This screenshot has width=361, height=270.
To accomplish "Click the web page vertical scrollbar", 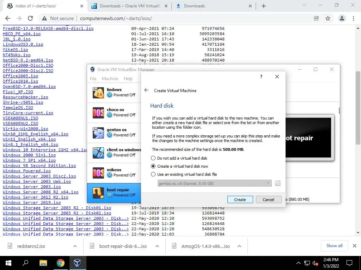I will click(358, 108).
